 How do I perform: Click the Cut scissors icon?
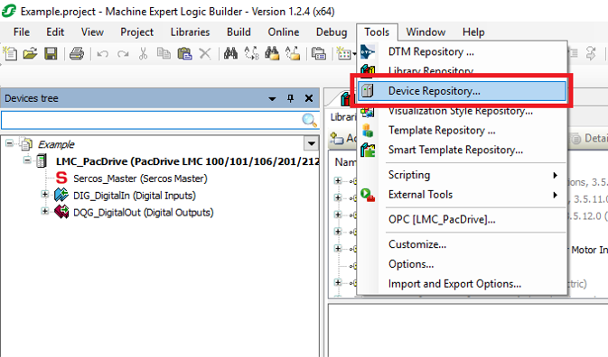pos(143,53)
